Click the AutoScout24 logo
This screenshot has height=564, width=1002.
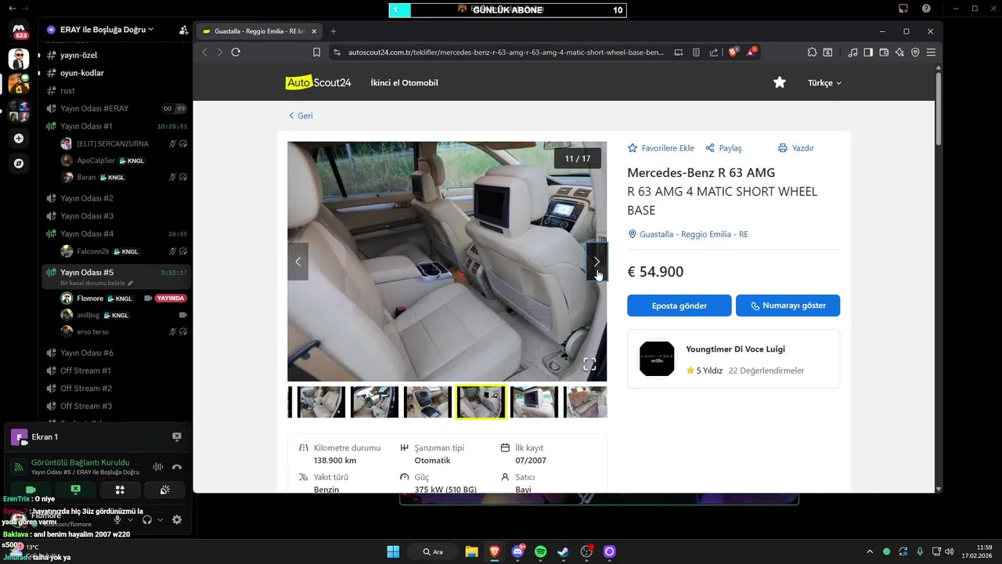[x=318, y=82]
